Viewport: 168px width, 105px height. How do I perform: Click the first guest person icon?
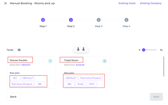[78, 49]
